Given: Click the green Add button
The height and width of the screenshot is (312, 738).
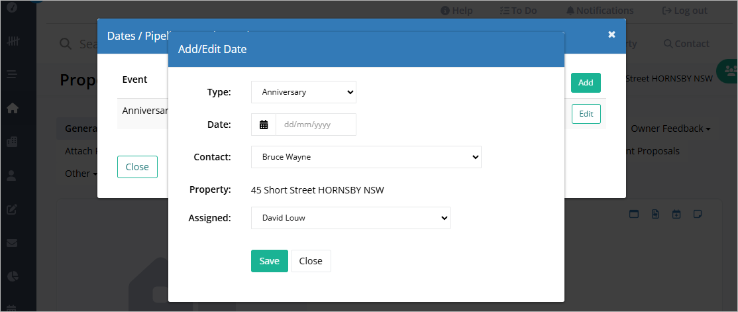Looking at the screenshot, I should coord(586,83).
